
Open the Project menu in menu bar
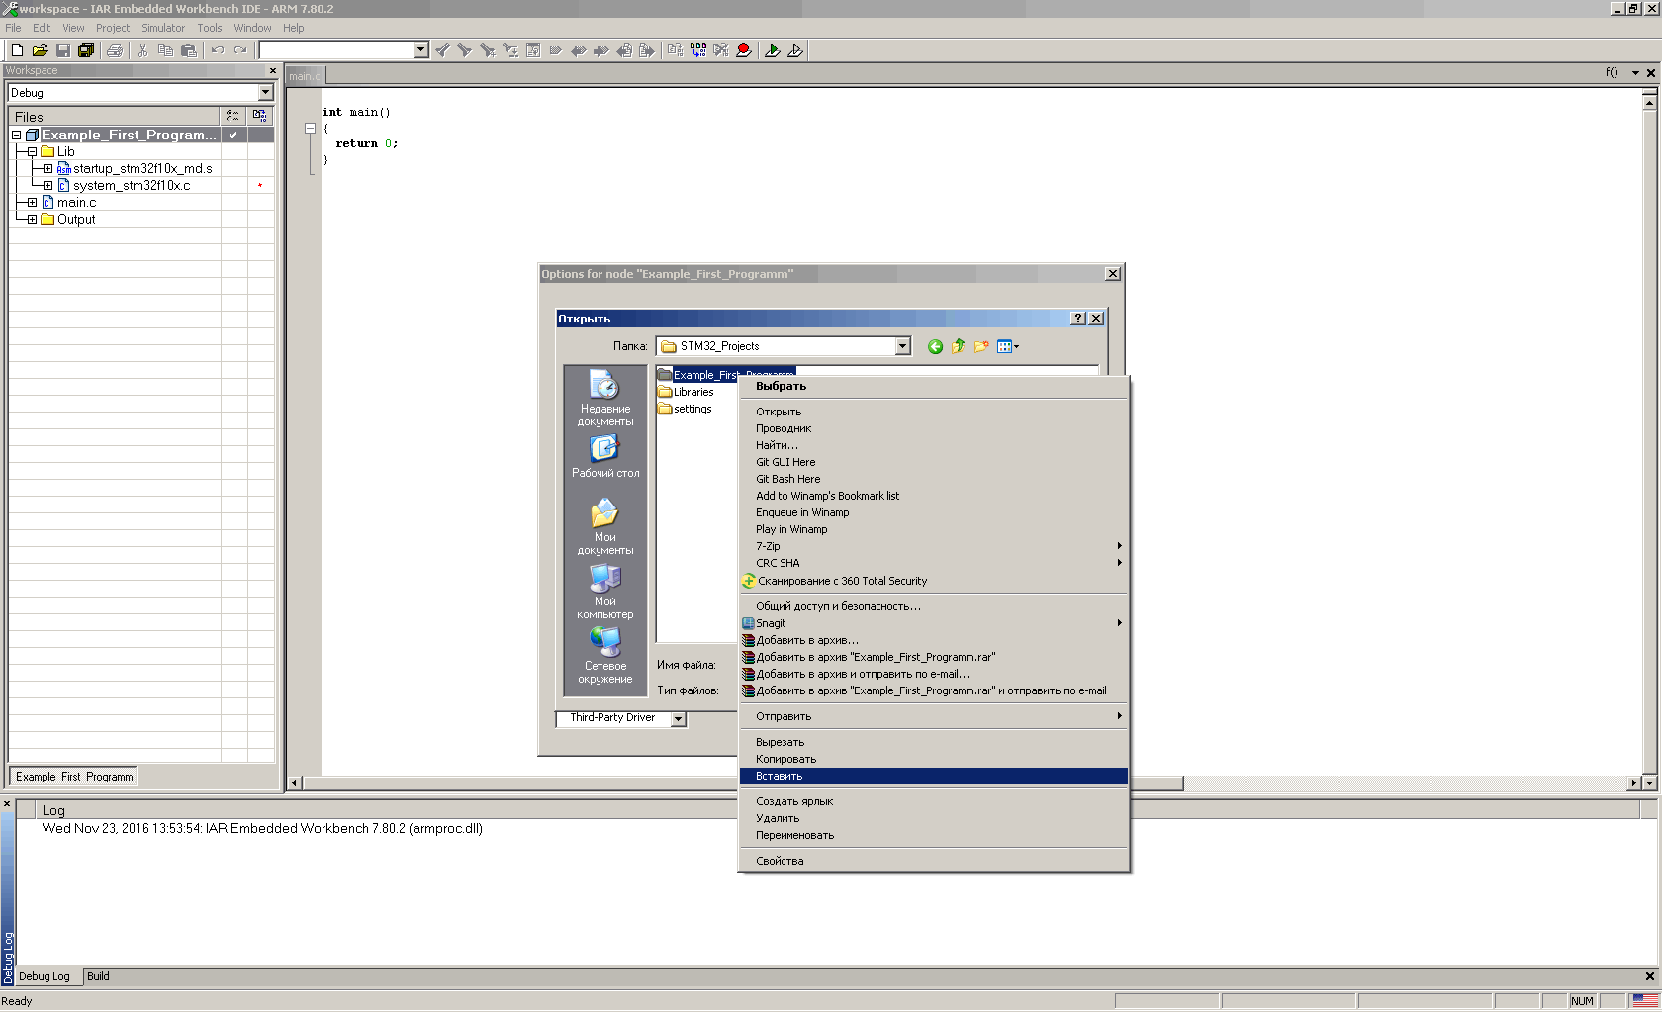click(112, 28)
